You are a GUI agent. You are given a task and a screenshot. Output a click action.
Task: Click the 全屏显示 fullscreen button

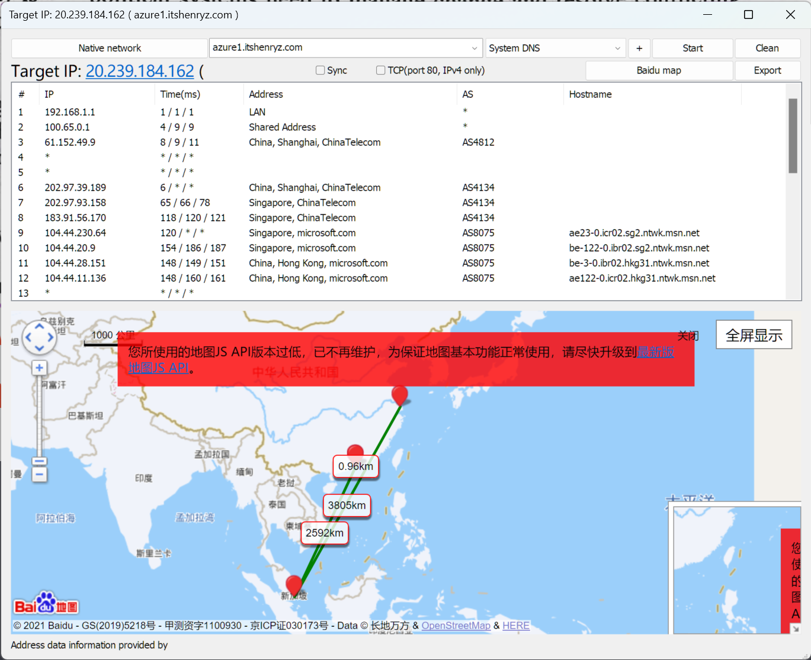pyautogui.click(x=754, y=335)
